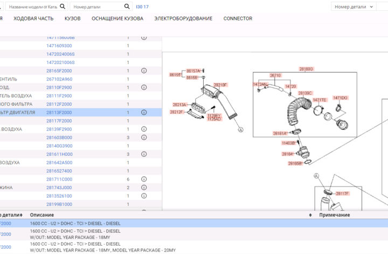Image resolution: width=388 pixels, height=258 pixels.
Task: Select the row mentioning MODEL YEAR PACKAGE - 20MY
Action: tap(194, 247)
